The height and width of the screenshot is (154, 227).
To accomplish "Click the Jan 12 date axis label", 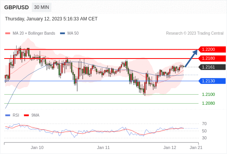I will 170,147.
